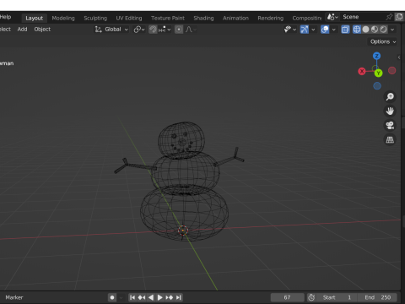405x304 pixels.
Task: Open the viewport shading options dropdown
Action: (x=392, y=30)
